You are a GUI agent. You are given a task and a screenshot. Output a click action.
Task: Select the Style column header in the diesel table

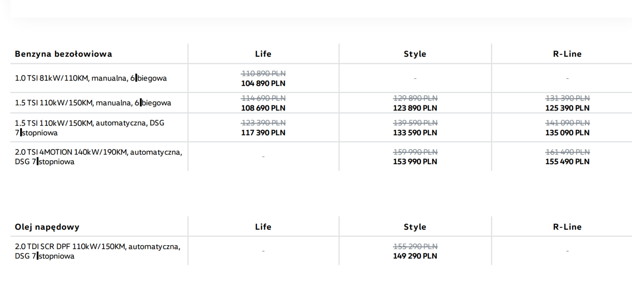tap(415, 227)
